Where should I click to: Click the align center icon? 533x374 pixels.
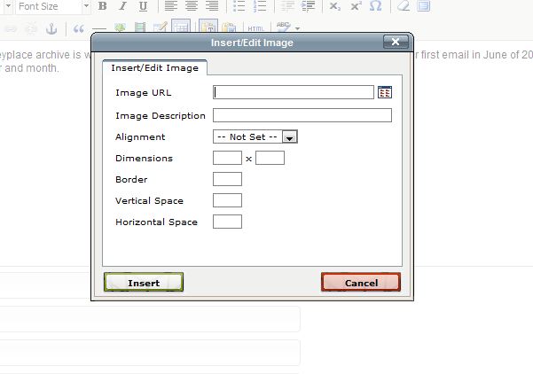coord(191,6)
